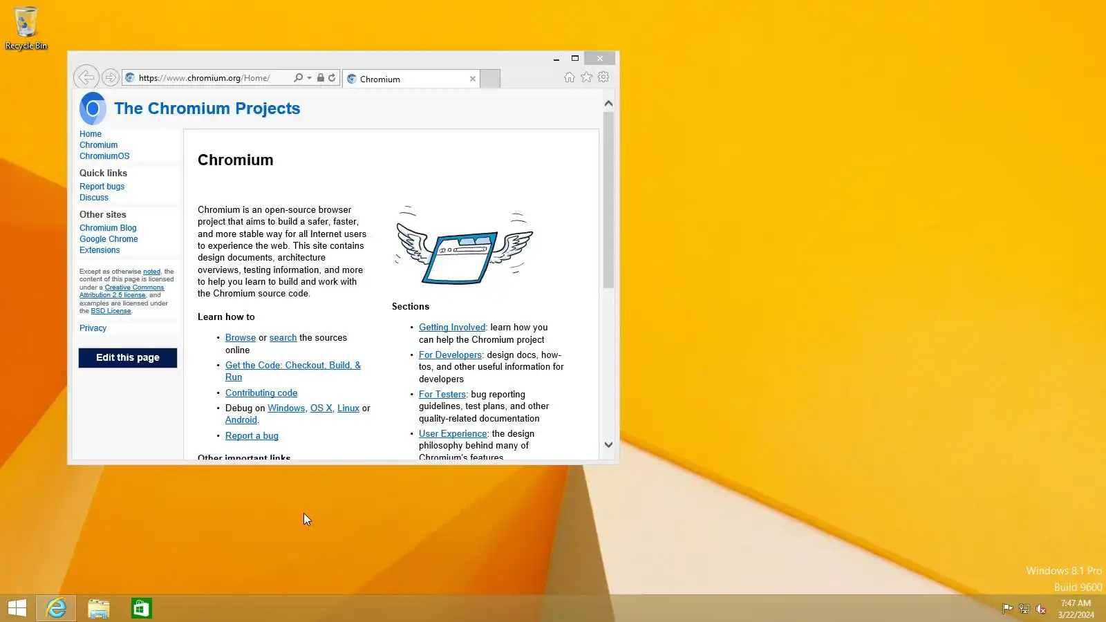Open the ChromiumOS sidebar link

tap(104, 156)
